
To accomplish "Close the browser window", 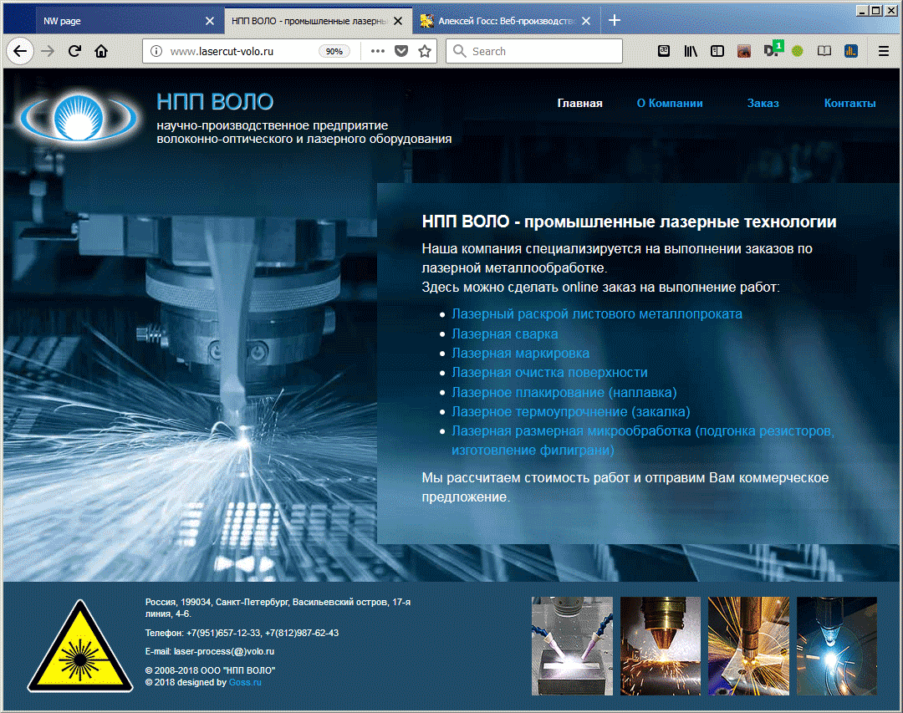I will 890,10.
